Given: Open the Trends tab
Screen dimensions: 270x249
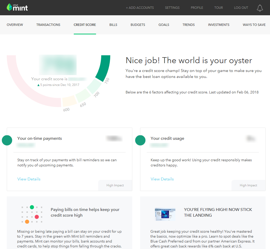Looking at the screenshot, I should point(188,25).
